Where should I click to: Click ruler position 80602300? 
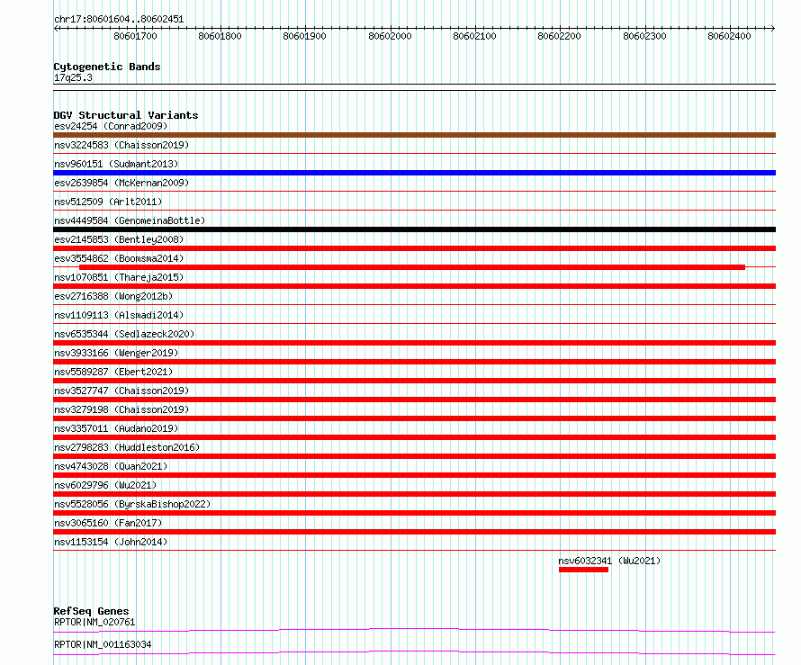point(644,36)
